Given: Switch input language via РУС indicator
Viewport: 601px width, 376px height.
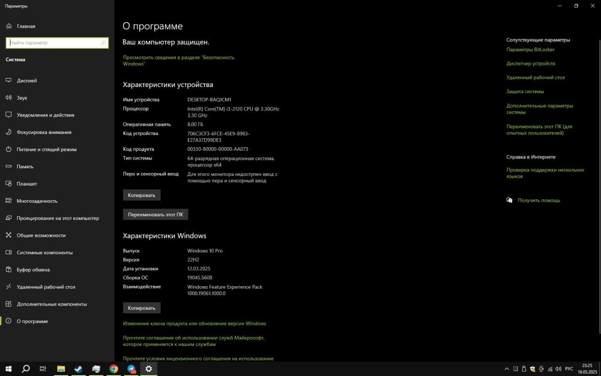Looking at the screenshot, I should click(569, 369).
